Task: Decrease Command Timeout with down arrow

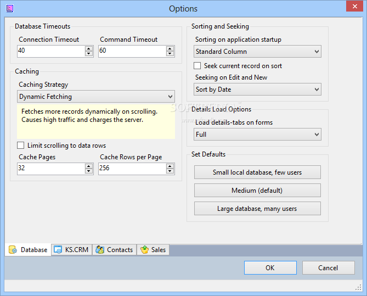Action: pyautogui.click(x=170, y=54)
